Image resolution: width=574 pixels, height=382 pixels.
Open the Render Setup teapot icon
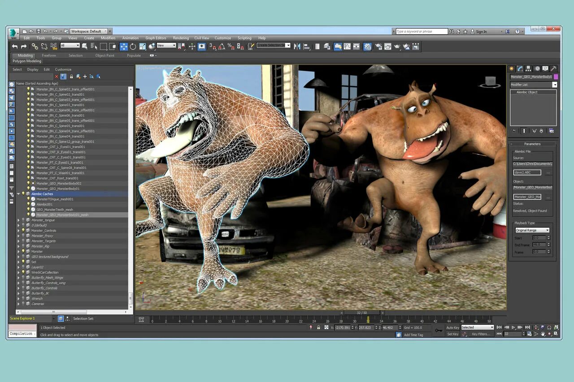[x=378, y=46]
